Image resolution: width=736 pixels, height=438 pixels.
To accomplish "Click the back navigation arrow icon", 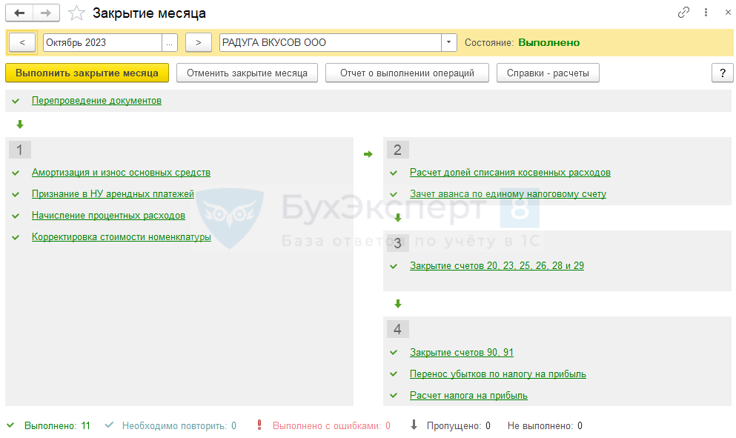I will pos(19,13).
